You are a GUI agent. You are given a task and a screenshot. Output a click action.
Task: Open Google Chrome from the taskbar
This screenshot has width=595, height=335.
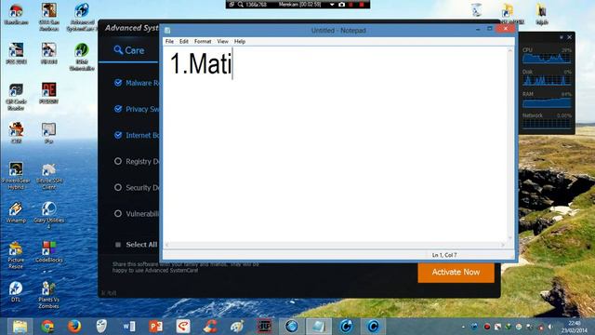point(47,327)
